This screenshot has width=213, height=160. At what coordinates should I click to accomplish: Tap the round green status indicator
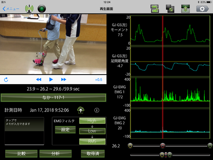coord(42,9)
